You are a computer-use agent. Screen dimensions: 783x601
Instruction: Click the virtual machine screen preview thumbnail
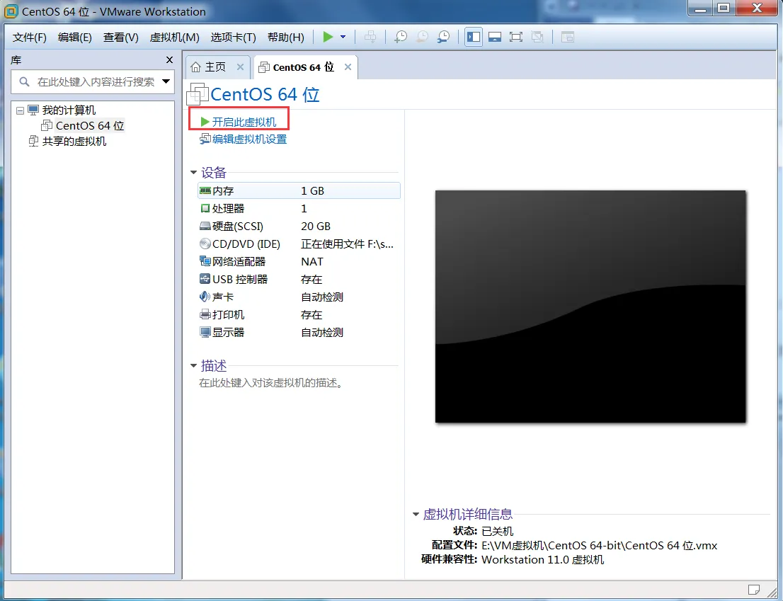(590, 307)
